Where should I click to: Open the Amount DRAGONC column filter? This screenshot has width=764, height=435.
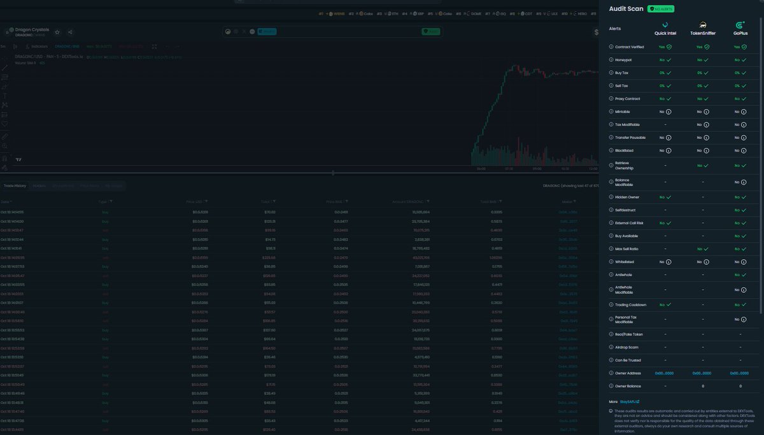pos(428,201)
